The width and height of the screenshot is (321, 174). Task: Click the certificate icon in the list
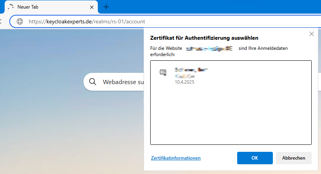(163, 72)
